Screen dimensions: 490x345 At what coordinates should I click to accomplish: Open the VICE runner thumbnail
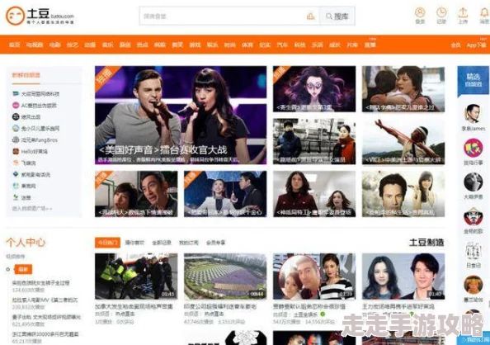(403, 141)
